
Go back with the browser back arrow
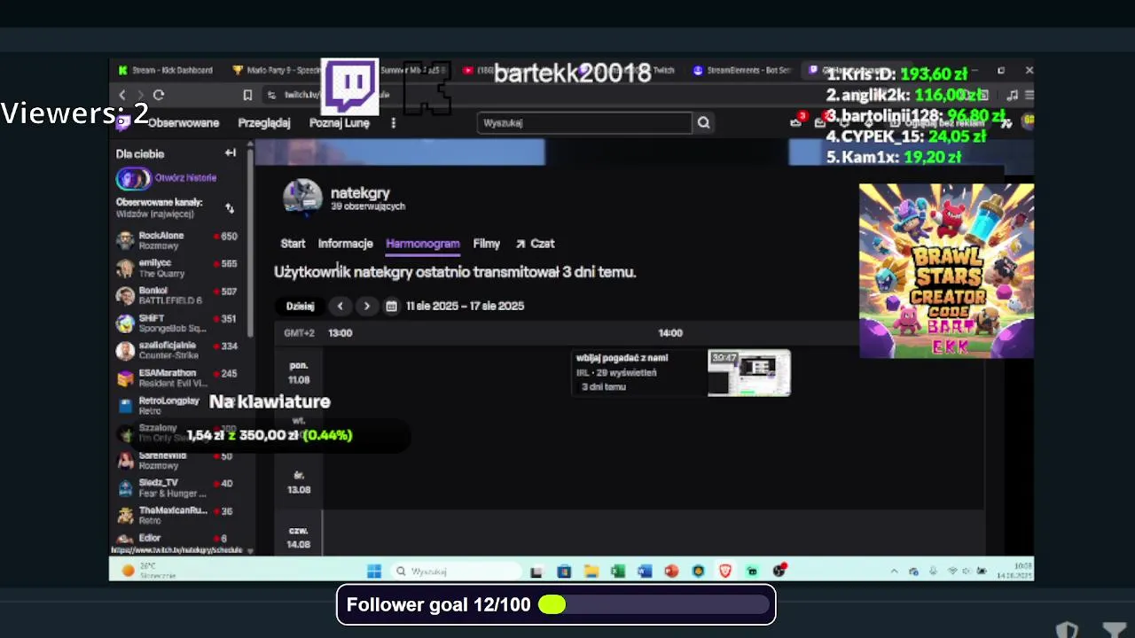(122, 95)
